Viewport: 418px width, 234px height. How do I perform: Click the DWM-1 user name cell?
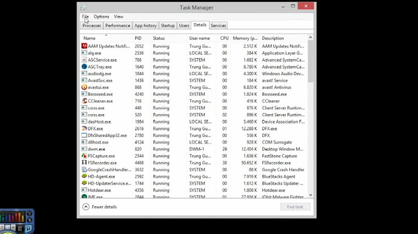tap(196, 149)
